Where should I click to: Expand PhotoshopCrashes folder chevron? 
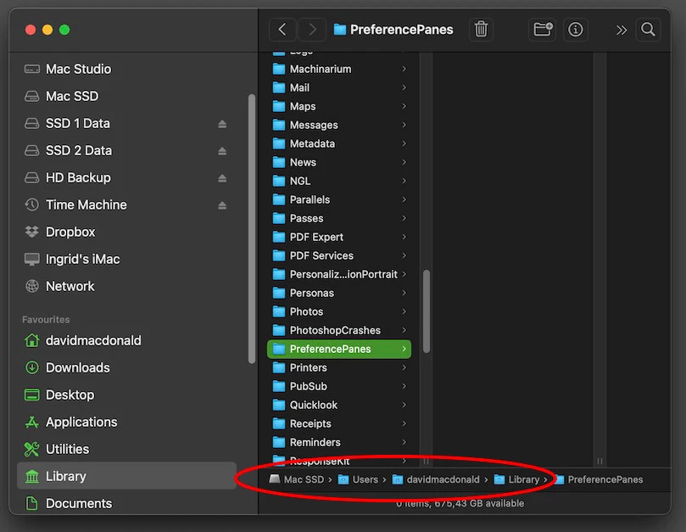404,331
